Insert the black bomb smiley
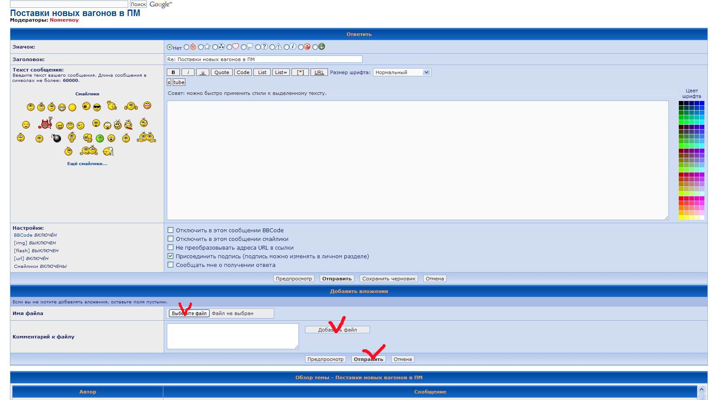 57,138
